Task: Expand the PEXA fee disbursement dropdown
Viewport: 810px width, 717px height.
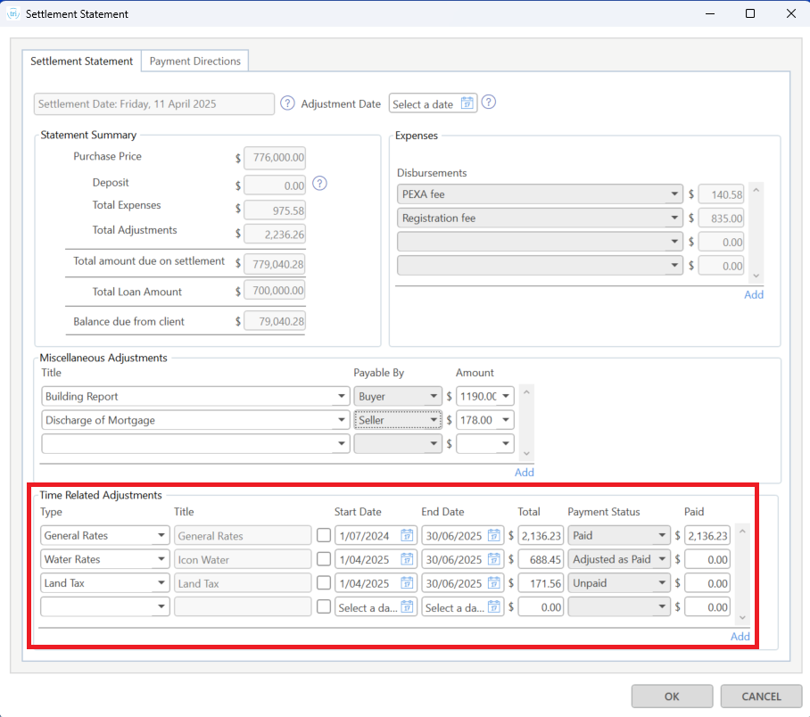Action: [x=674, y=194]
